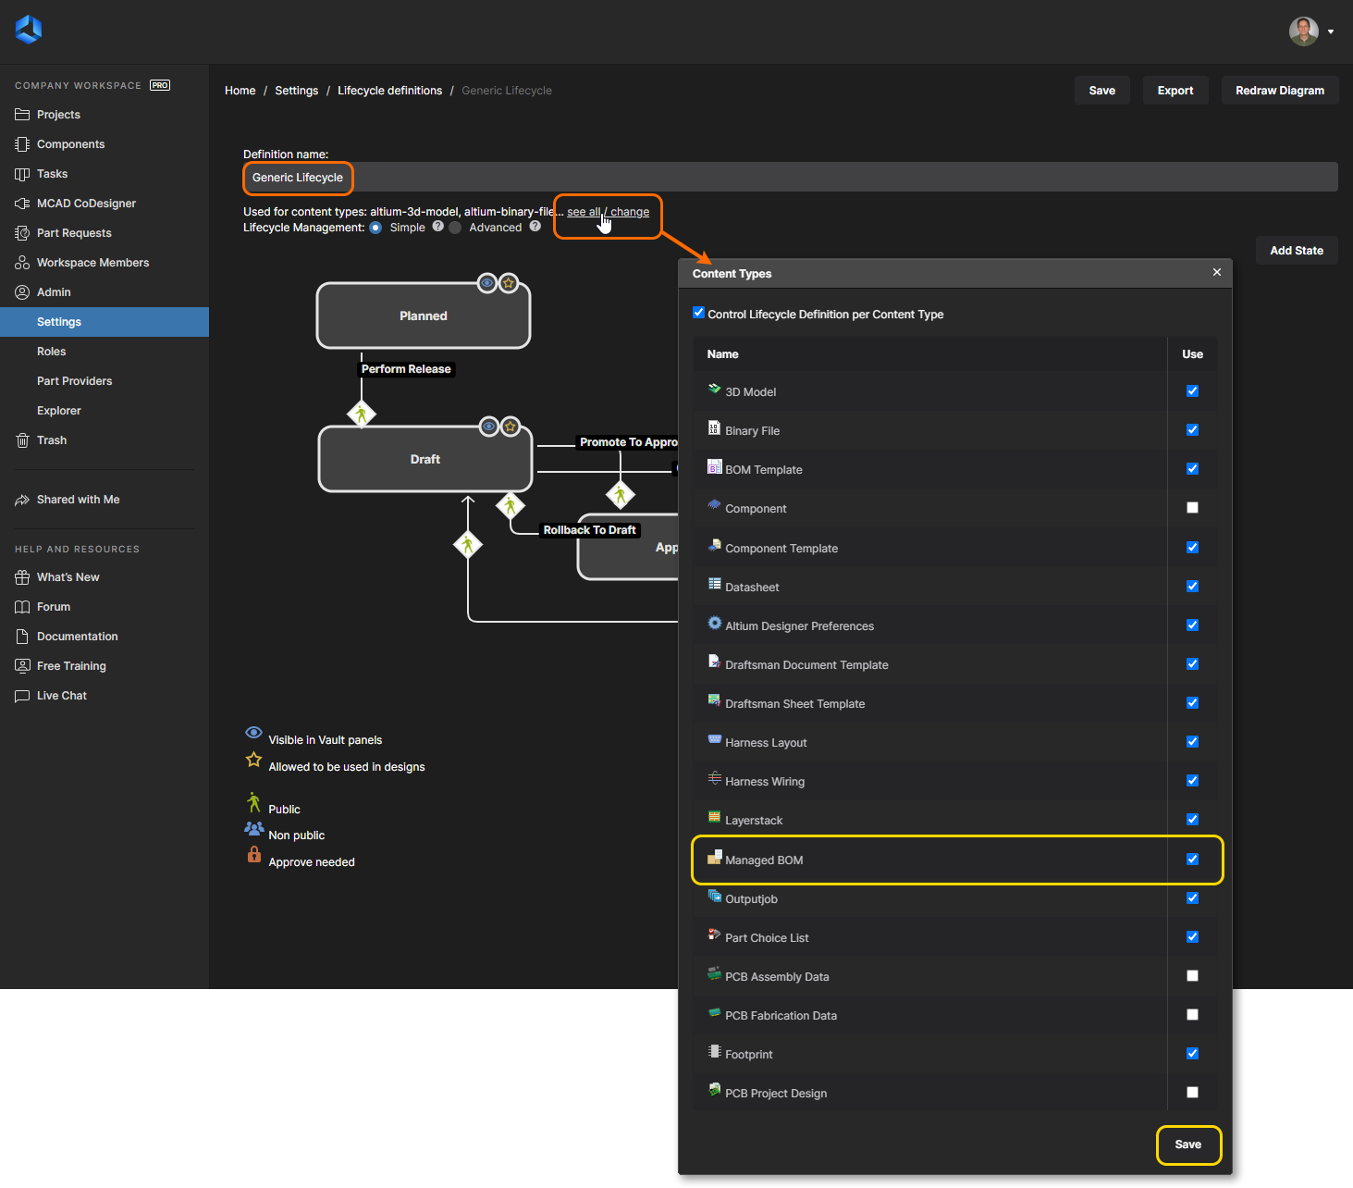This screenshot has height=1188, width=1353.
Task: Uncheck the 3D Model Use checkbox
Action: pyautogui.click(x=1193, y=391)
